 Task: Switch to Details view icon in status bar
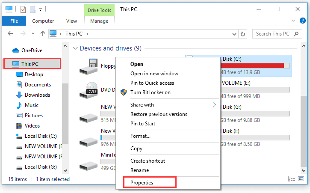tap(292, 179)
